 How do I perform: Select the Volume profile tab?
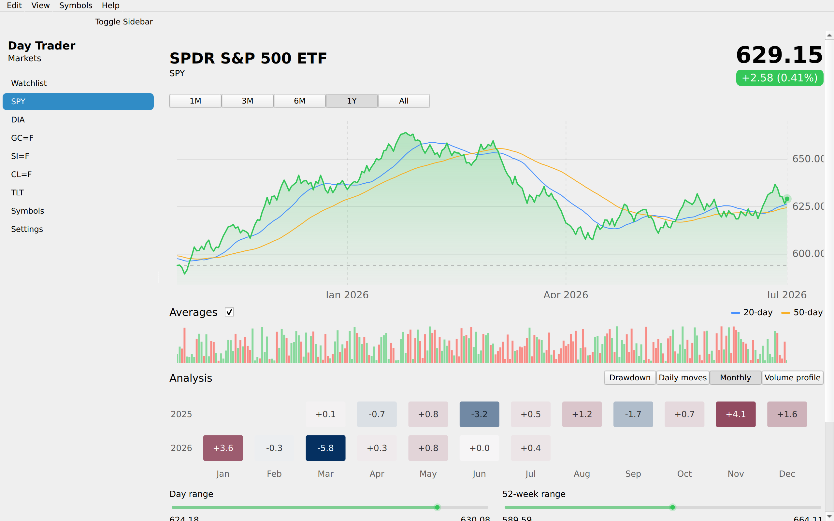point(792,378)
